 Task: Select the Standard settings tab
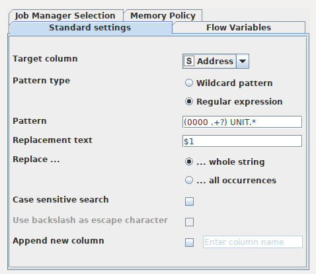[x=90, y=28]
